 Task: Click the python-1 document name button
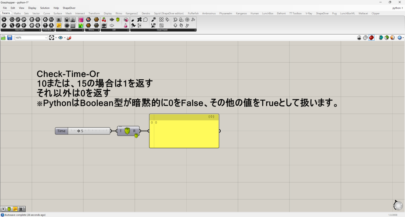click(397, 8)
